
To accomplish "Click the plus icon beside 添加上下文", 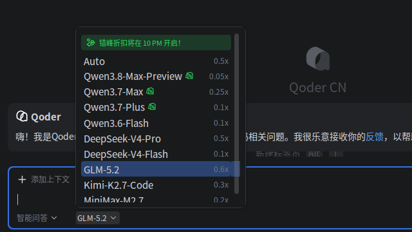I will click(22, 180).
